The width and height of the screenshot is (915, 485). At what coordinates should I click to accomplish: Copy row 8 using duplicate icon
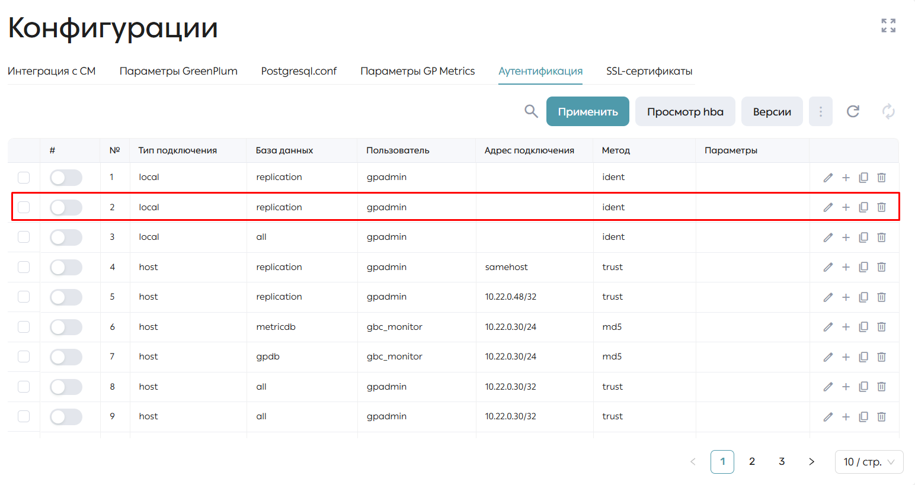pos(863,387)
